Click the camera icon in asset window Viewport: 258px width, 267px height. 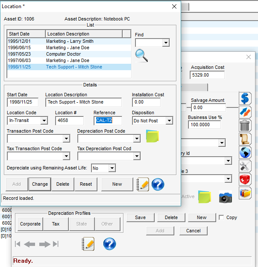click(226, 197)
